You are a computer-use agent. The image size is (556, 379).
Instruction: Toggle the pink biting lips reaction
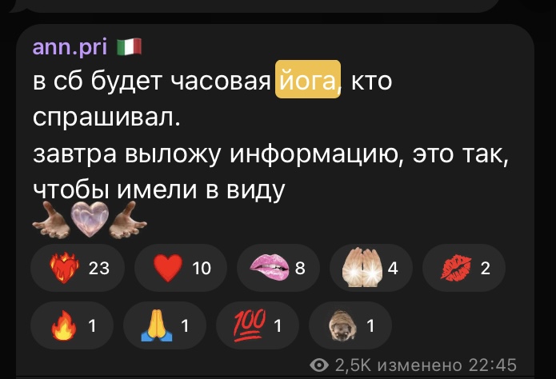(x=278, y=268)
